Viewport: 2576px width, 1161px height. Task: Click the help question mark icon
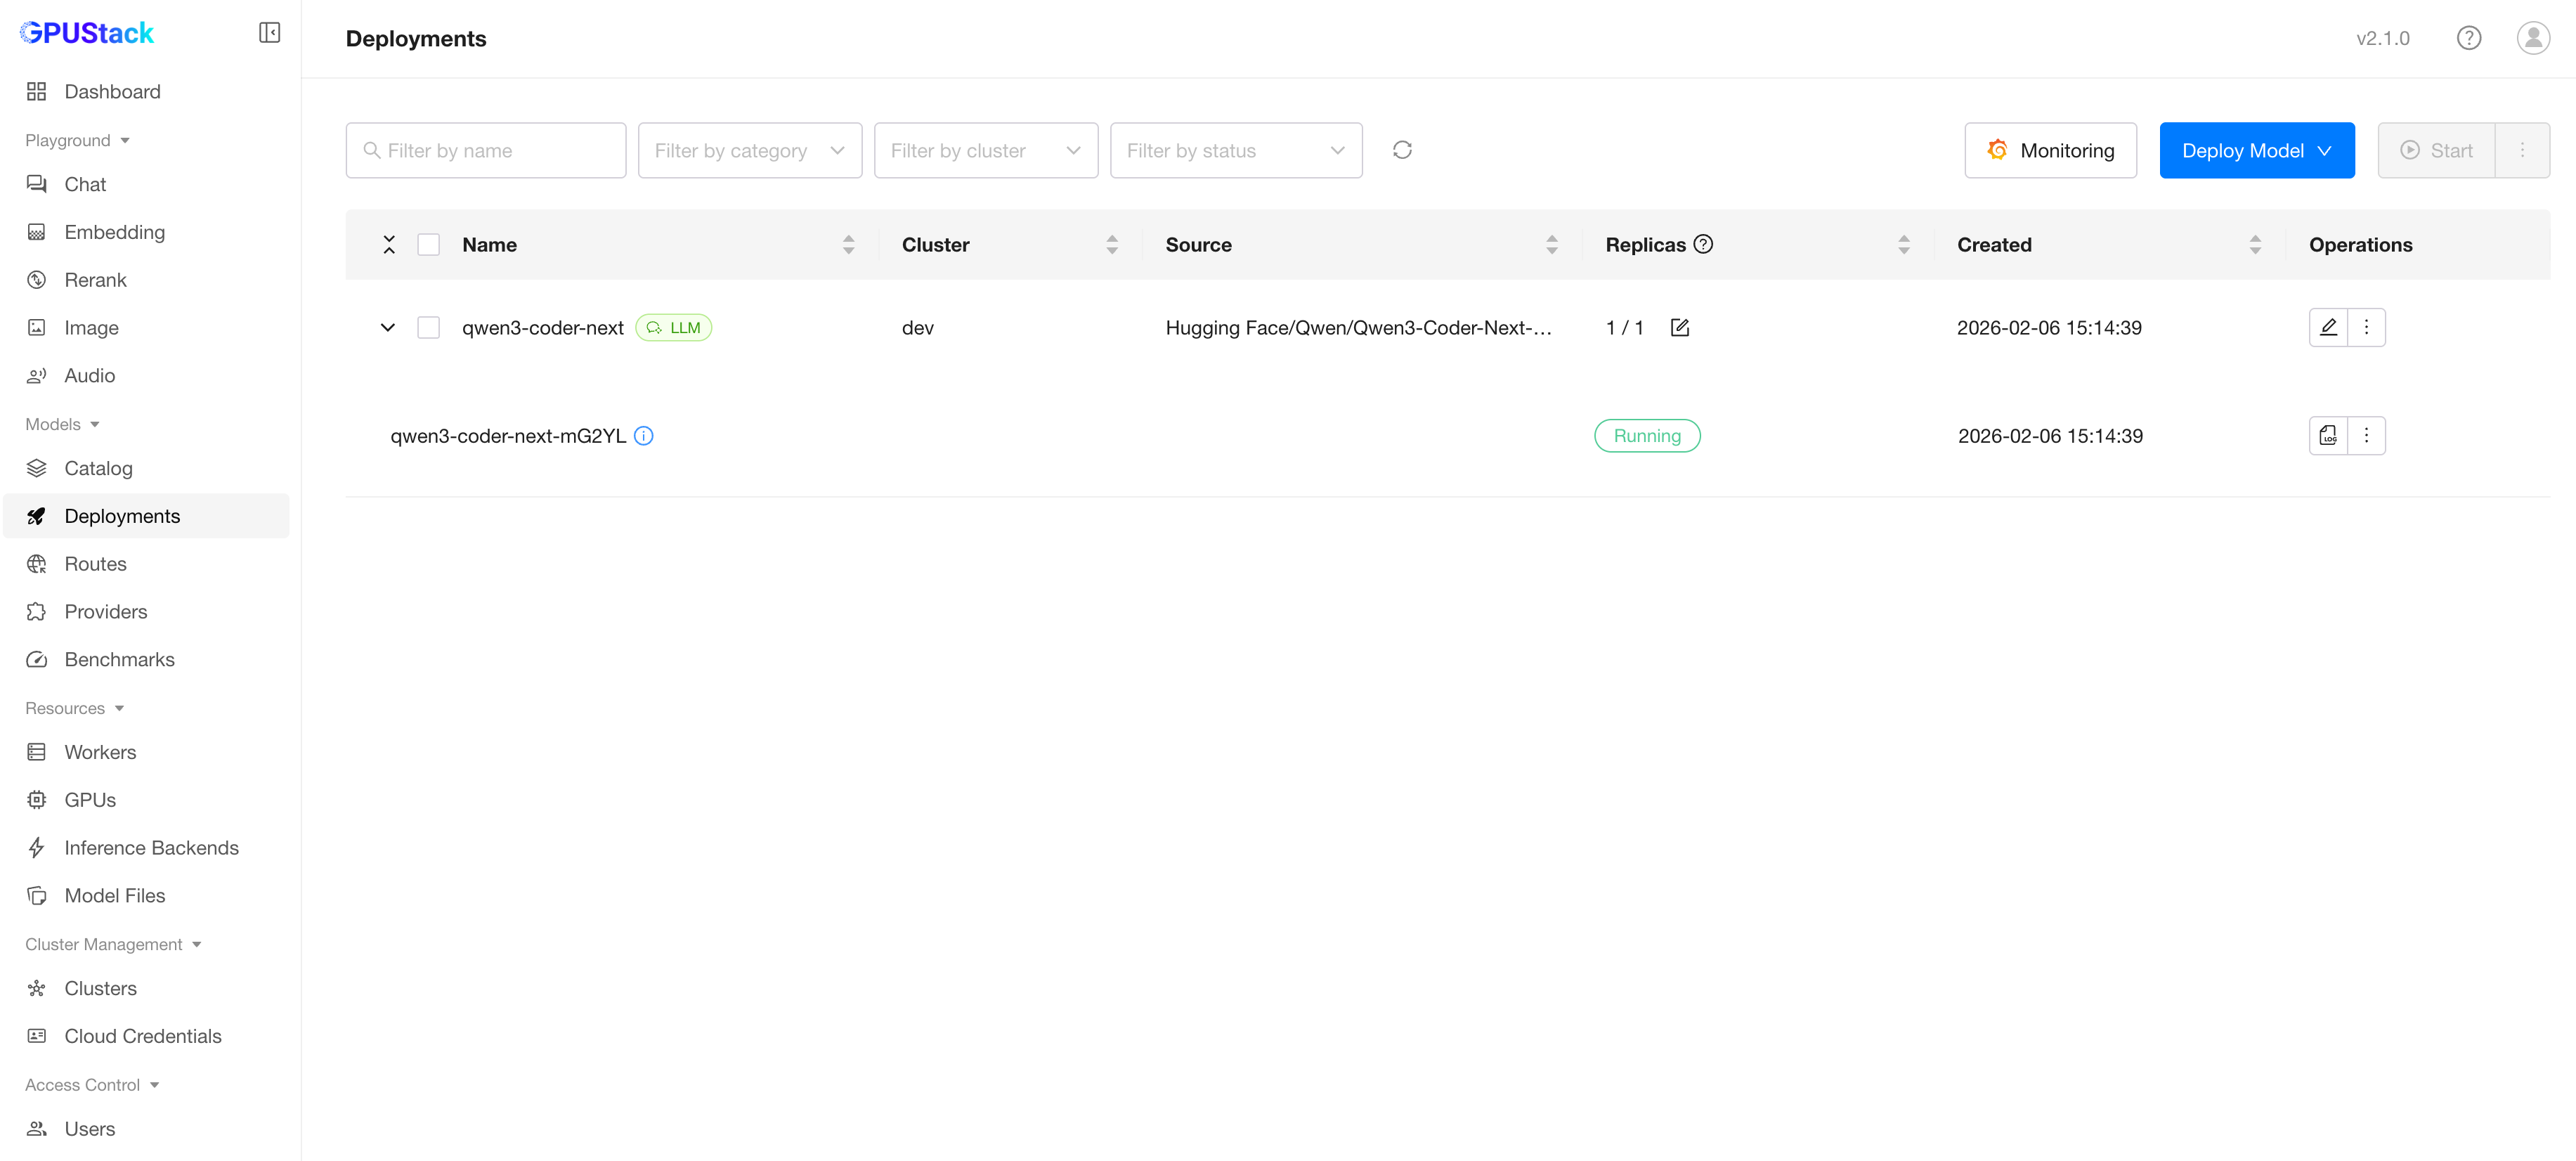click(2468, 38)
